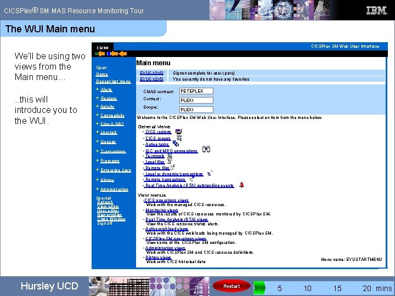Open the CICS regions link
The width and height of the screenshot is (395, 296).
point(158,132)
